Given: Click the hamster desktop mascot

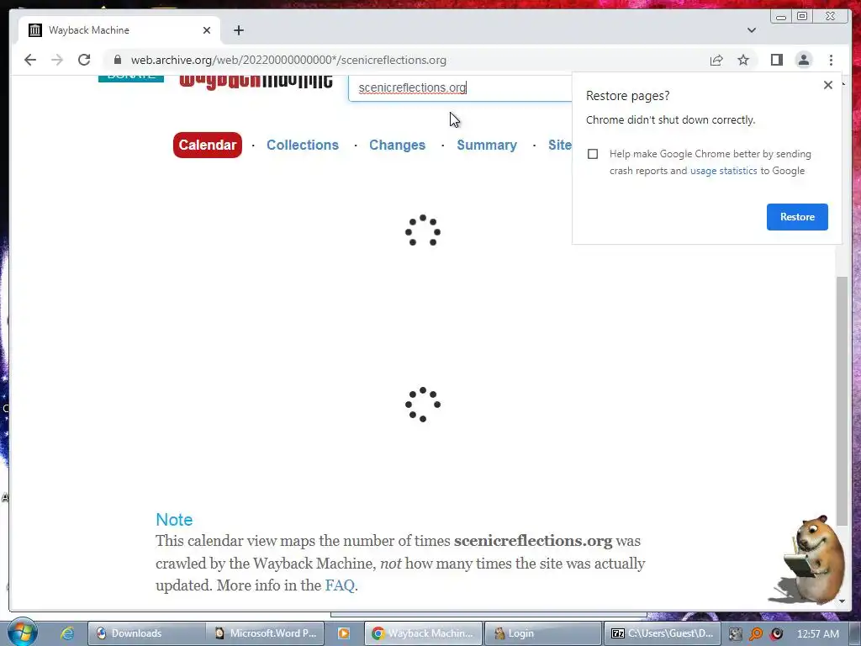Looking at the screenshot, I should coord(808,559).
